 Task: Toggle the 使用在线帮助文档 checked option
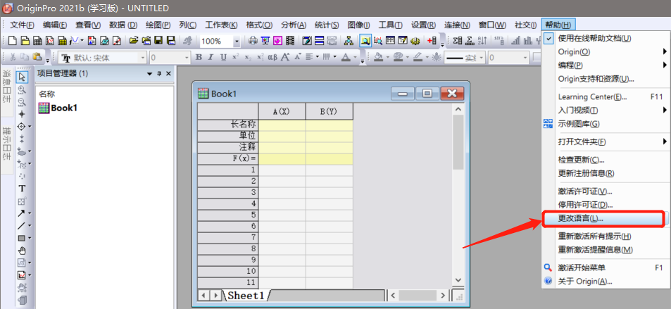coord(606,38)
